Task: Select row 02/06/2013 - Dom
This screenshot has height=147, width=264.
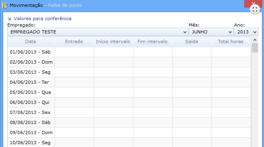Action: [129, 62]
